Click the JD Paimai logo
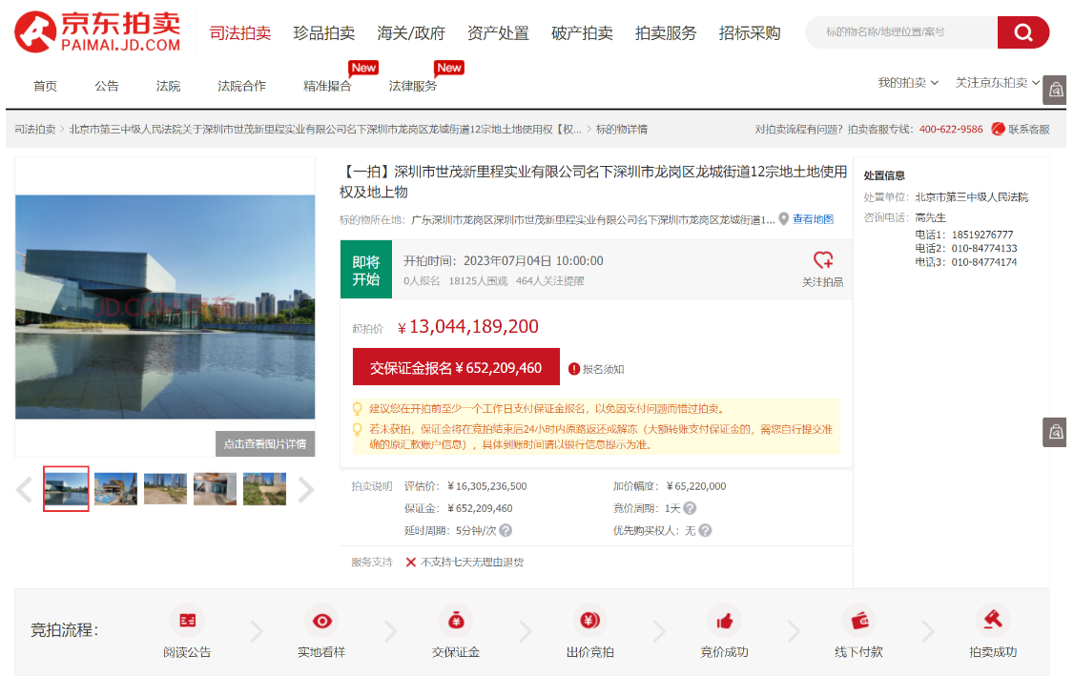This screenshot has width=1074, height=676. tap(98, 31)
